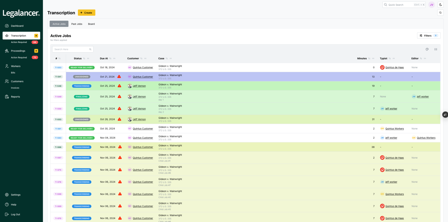The width and height of the screenshot is (448, 222).
Task: Click the yellow Create button
Action: pos(86,13)
